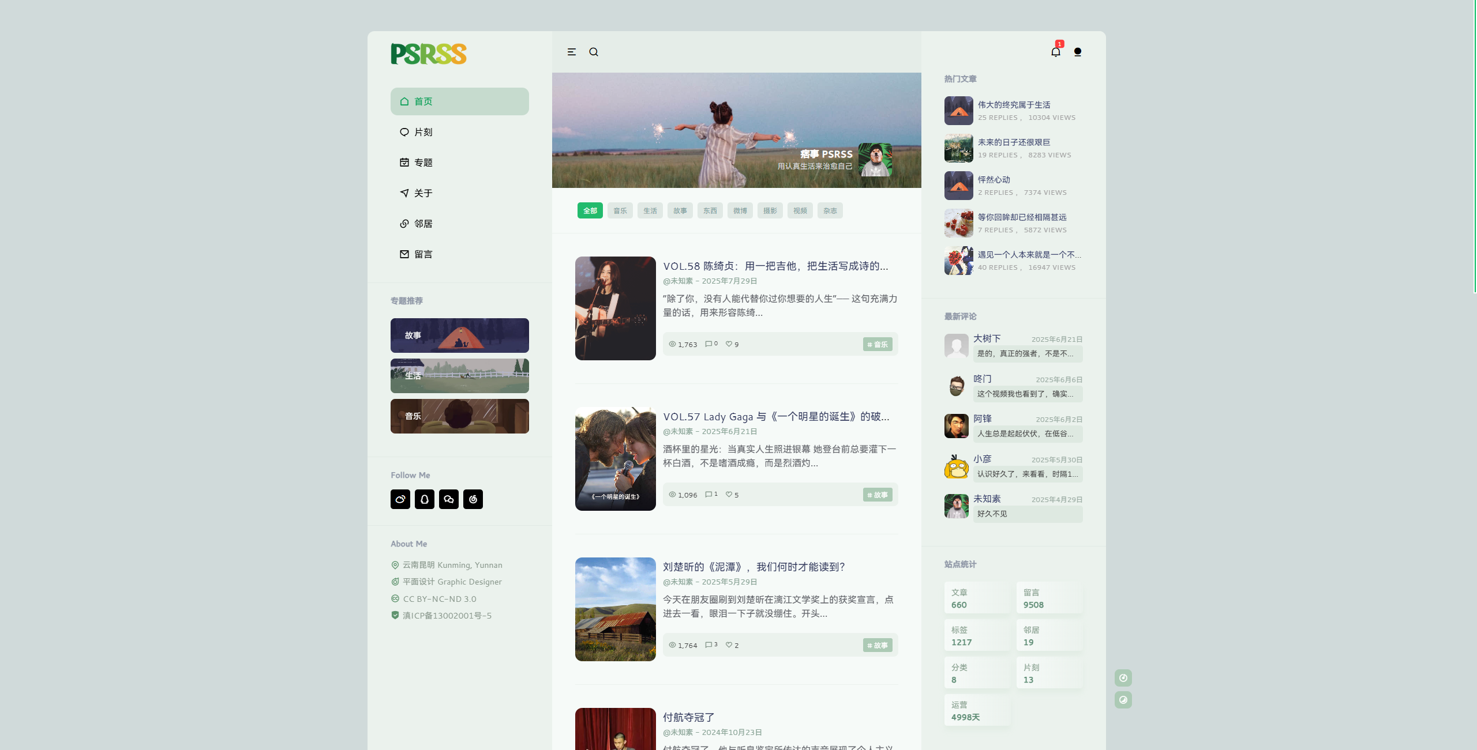
Task: Expand the hamburger menu in header
Action: coord(572,52)
